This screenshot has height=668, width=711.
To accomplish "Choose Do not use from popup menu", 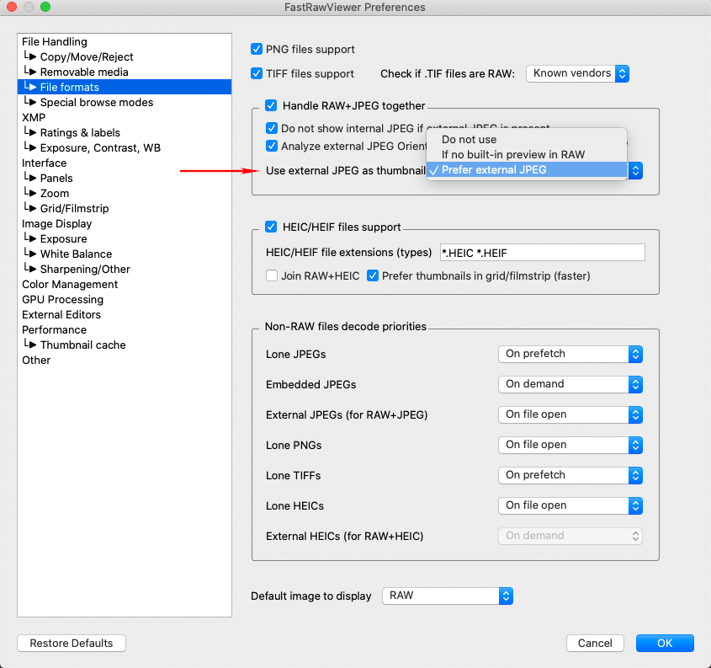I will [x=470, y=140].
